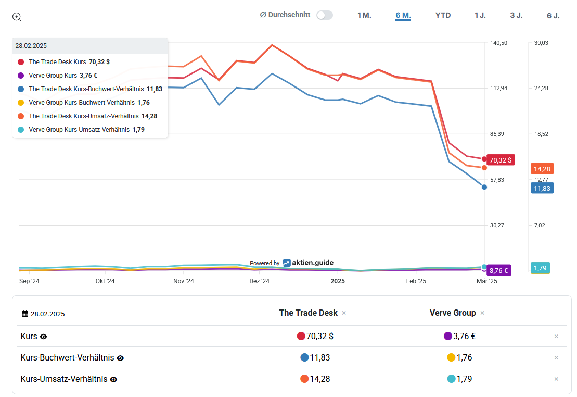Click red swatch beside 70,32 $ in table

pyautogui.click(x=301, y=336)
